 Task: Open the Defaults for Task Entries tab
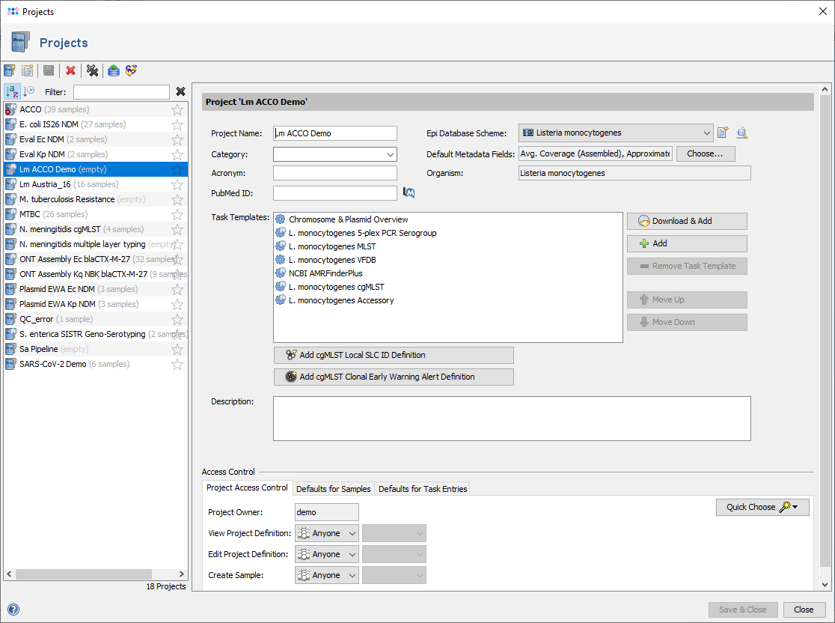(423, 489)
